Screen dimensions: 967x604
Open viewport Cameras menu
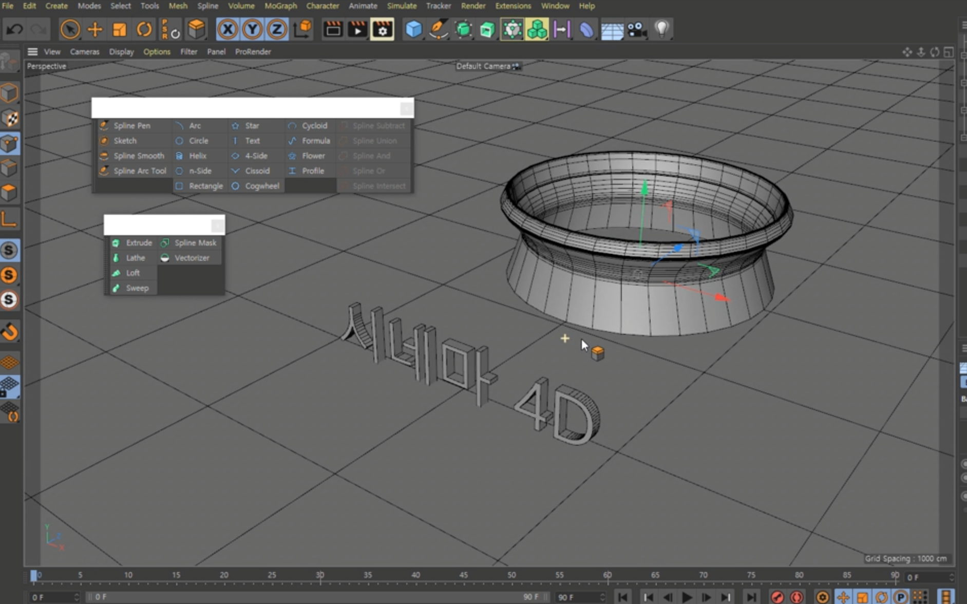[85, 51]
